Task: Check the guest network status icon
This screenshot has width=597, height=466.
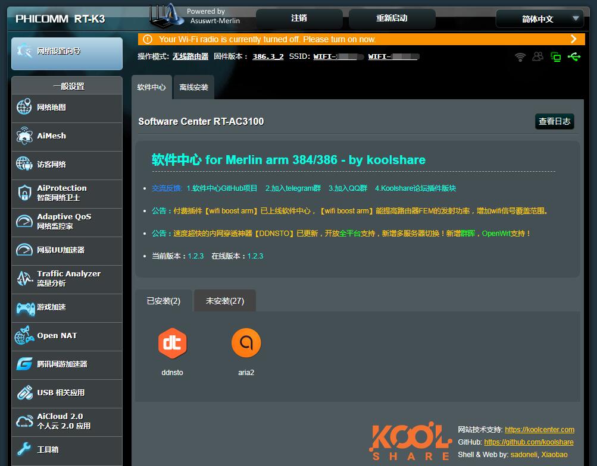Action: coord(537,56)
